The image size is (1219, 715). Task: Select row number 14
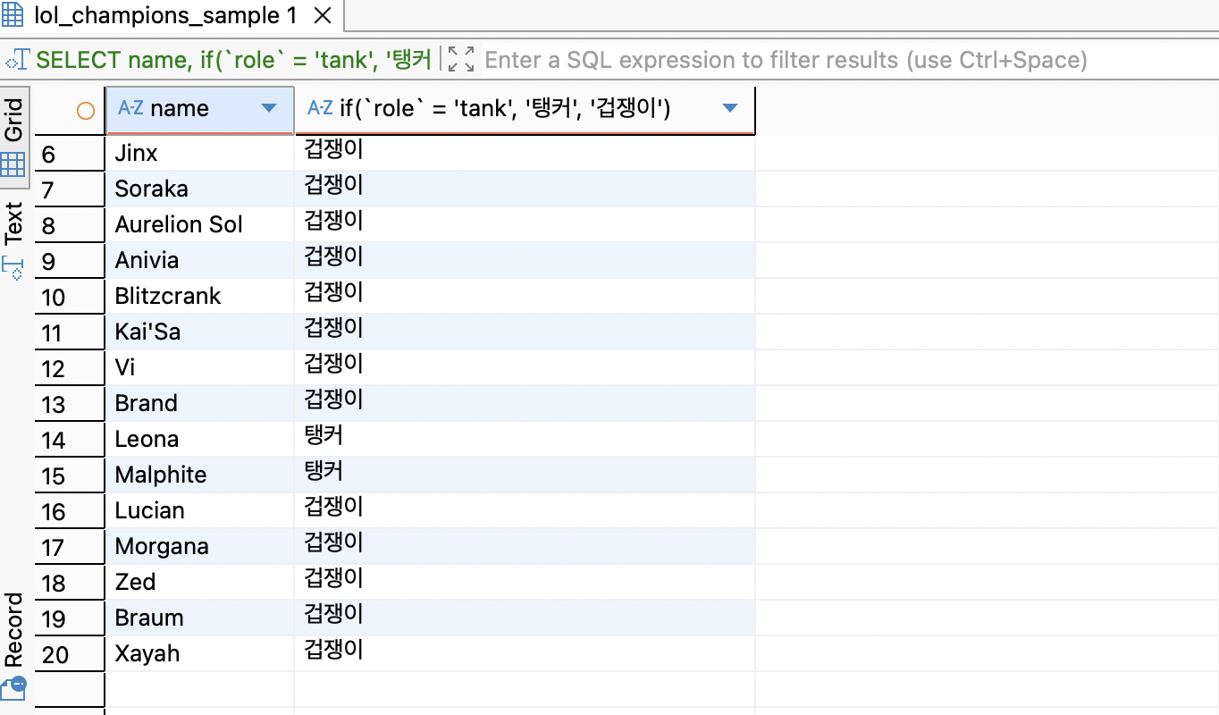(x=70, y=440)
